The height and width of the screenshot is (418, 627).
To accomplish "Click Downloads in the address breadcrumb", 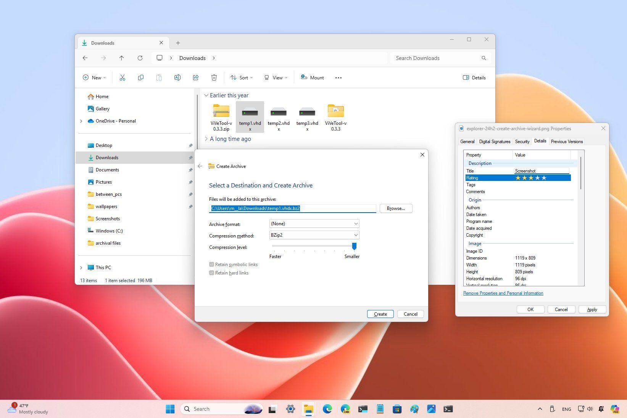I will pyautogui.click(x=192, y=58).
